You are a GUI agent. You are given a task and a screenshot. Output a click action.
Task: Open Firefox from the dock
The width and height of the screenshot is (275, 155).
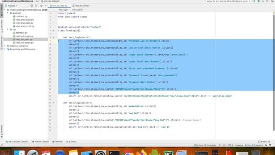tap(141, 152)
